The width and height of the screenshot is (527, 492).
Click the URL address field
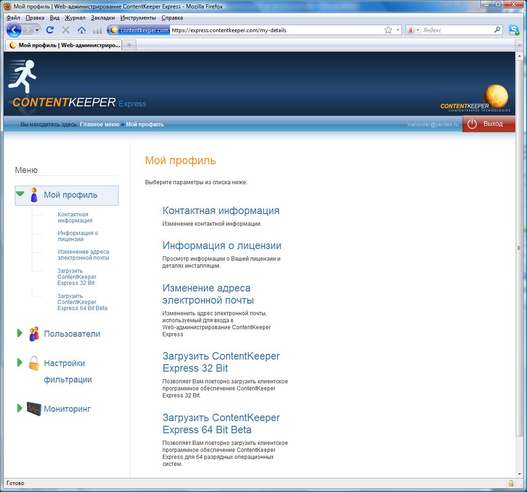276,30
